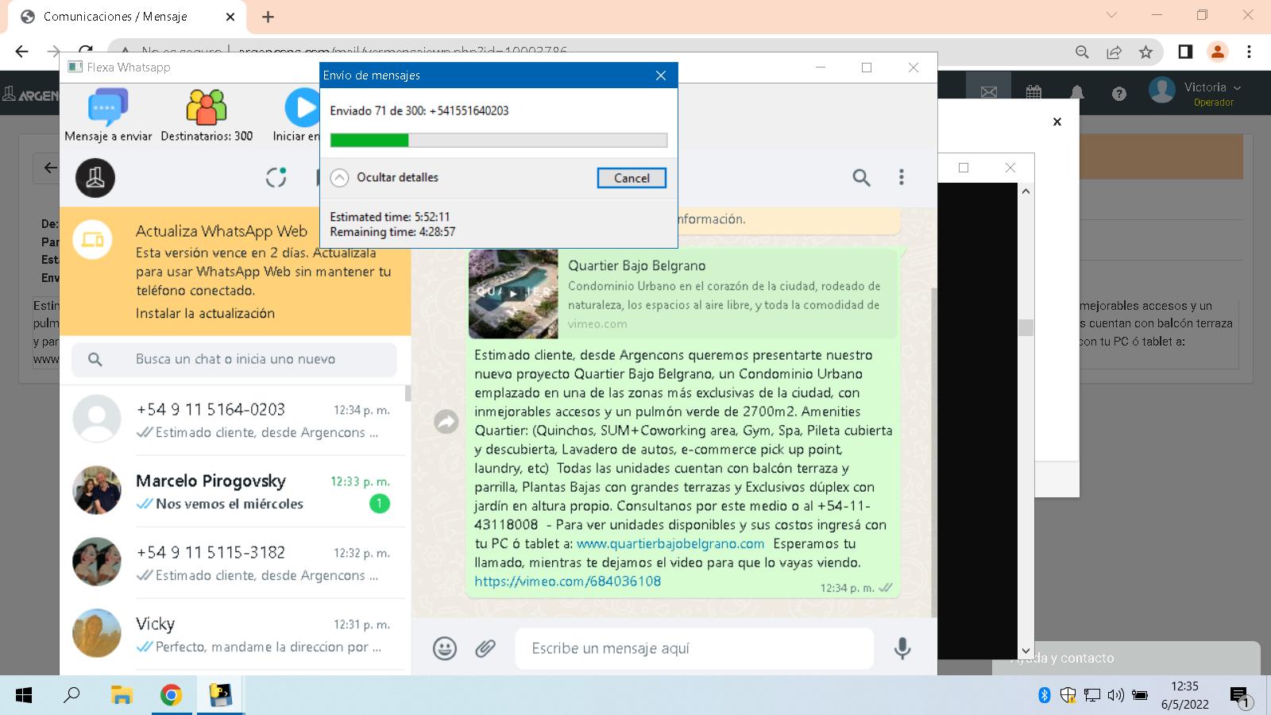Open Chrome profile avatar
Viewport: 1271px width, 715px height.
click(x=1217, y=52)
